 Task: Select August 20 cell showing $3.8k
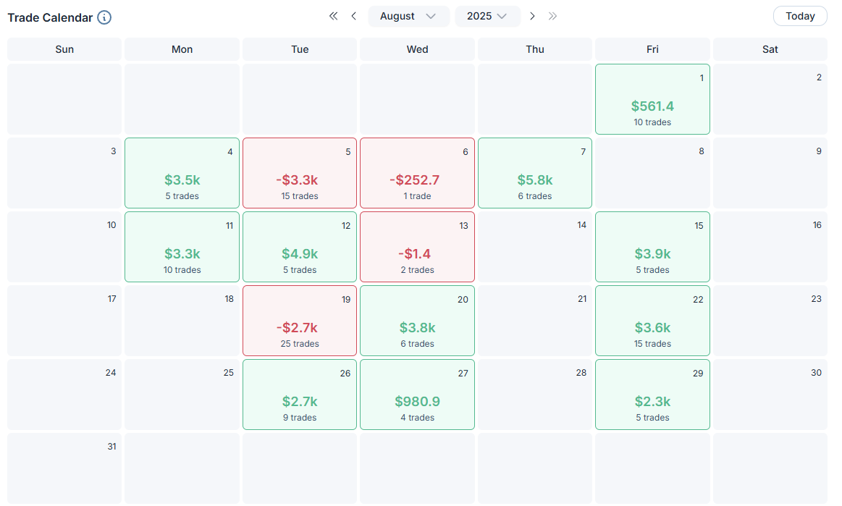(417, 321)
